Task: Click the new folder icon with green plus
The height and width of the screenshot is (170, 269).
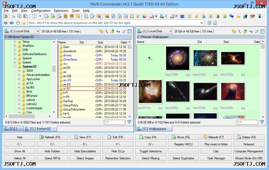Action: tap(78, 16)
